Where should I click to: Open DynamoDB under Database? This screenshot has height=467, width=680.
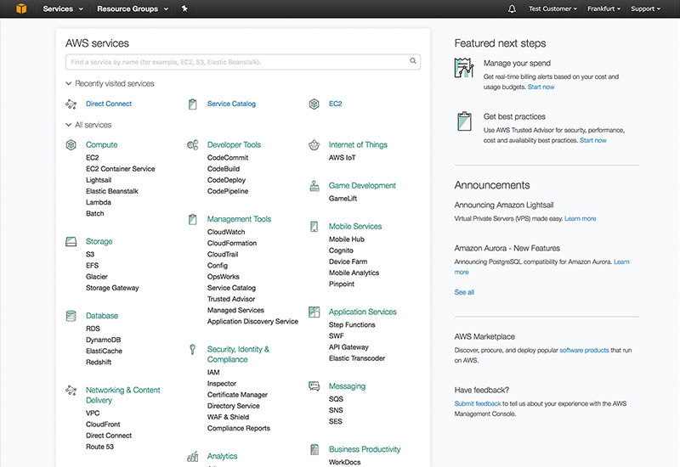click(x=103, y=340)
